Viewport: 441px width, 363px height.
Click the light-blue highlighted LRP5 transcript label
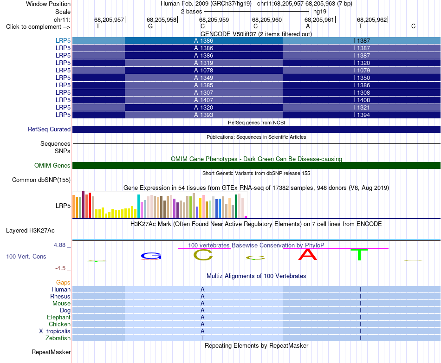[x=63, y=41]
